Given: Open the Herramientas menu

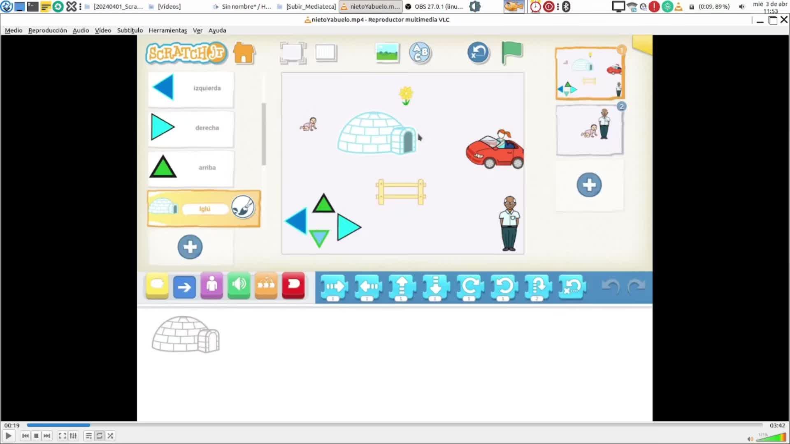Looking at the screenshot, I should click(x=167, y=30).
